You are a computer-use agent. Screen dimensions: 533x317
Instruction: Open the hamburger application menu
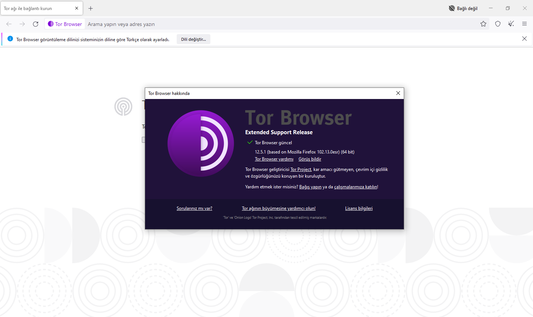(x=524, y=24)
